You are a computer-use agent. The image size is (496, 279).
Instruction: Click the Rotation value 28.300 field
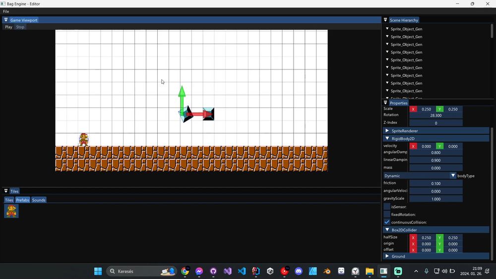click(x=436, y=115)
